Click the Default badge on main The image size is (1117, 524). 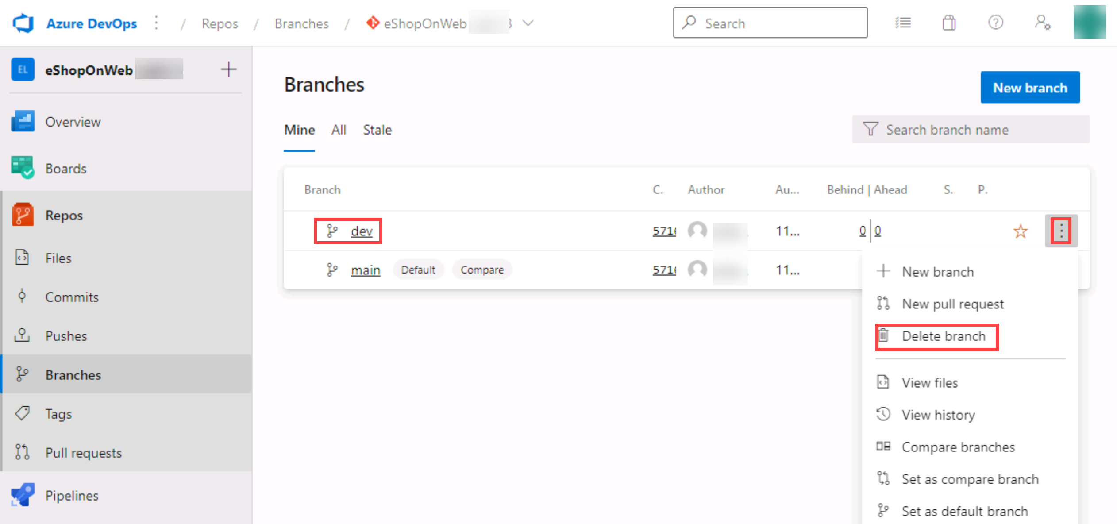418,270
